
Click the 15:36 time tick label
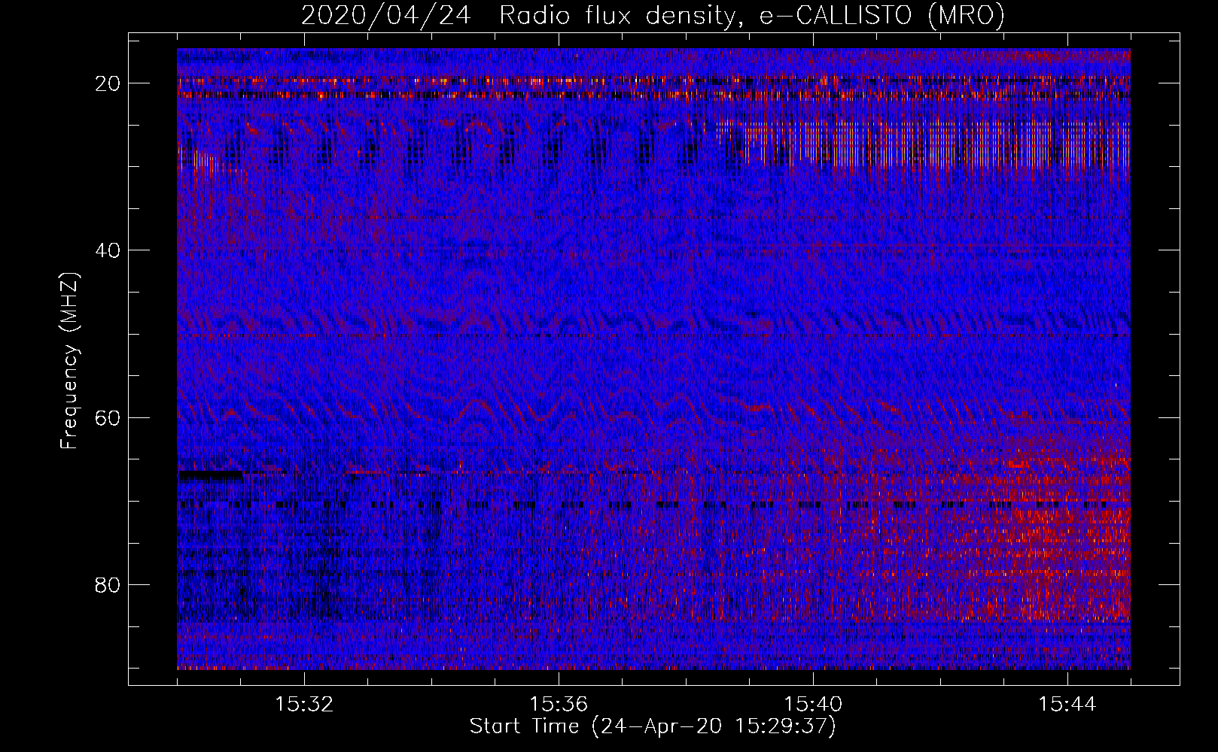tap(559, 705)
